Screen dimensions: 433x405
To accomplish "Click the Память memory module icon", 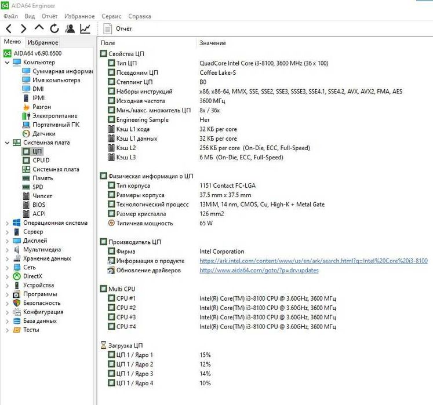I will pos(26,178).
